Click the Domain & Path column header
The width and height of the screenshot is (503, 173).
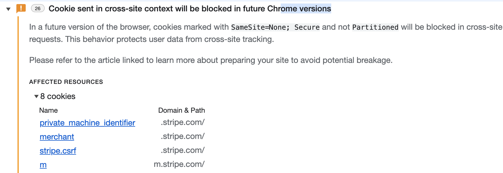(182, 110)
